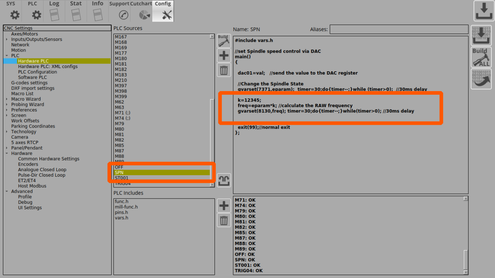
Task: Add a new PLC source with plus icon
Action: 224,56
